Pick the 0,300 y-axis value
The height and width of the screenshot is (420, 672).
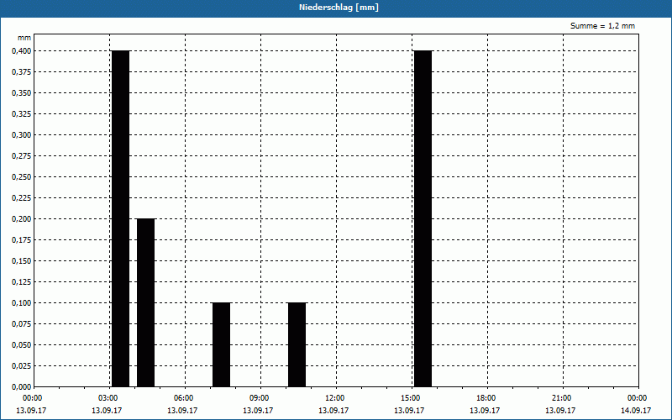(x=22, y=135)
